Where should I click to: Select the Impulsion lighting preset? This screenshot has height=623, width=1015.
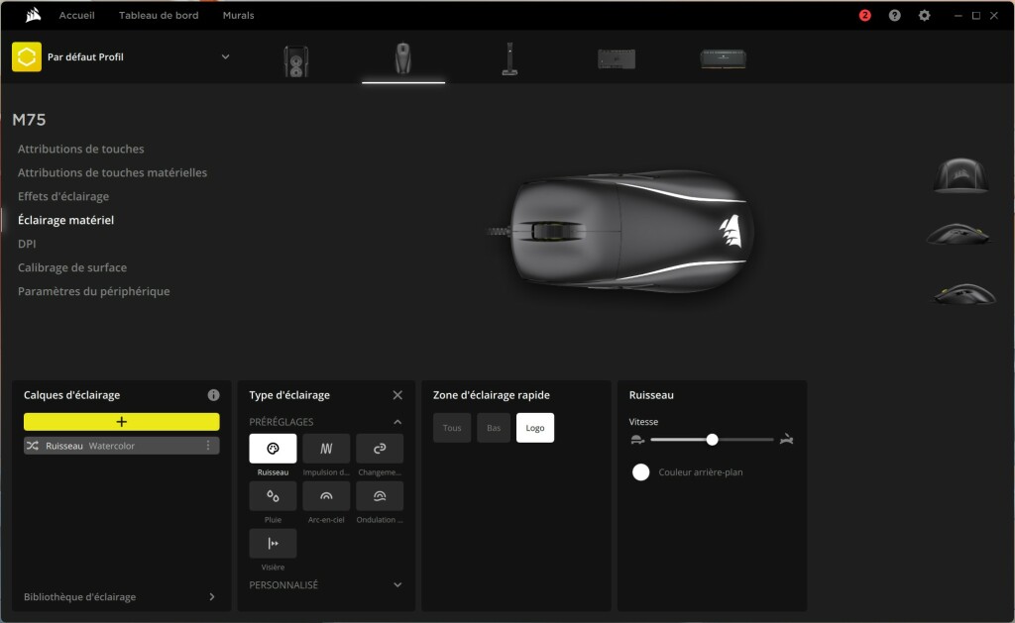325,448
